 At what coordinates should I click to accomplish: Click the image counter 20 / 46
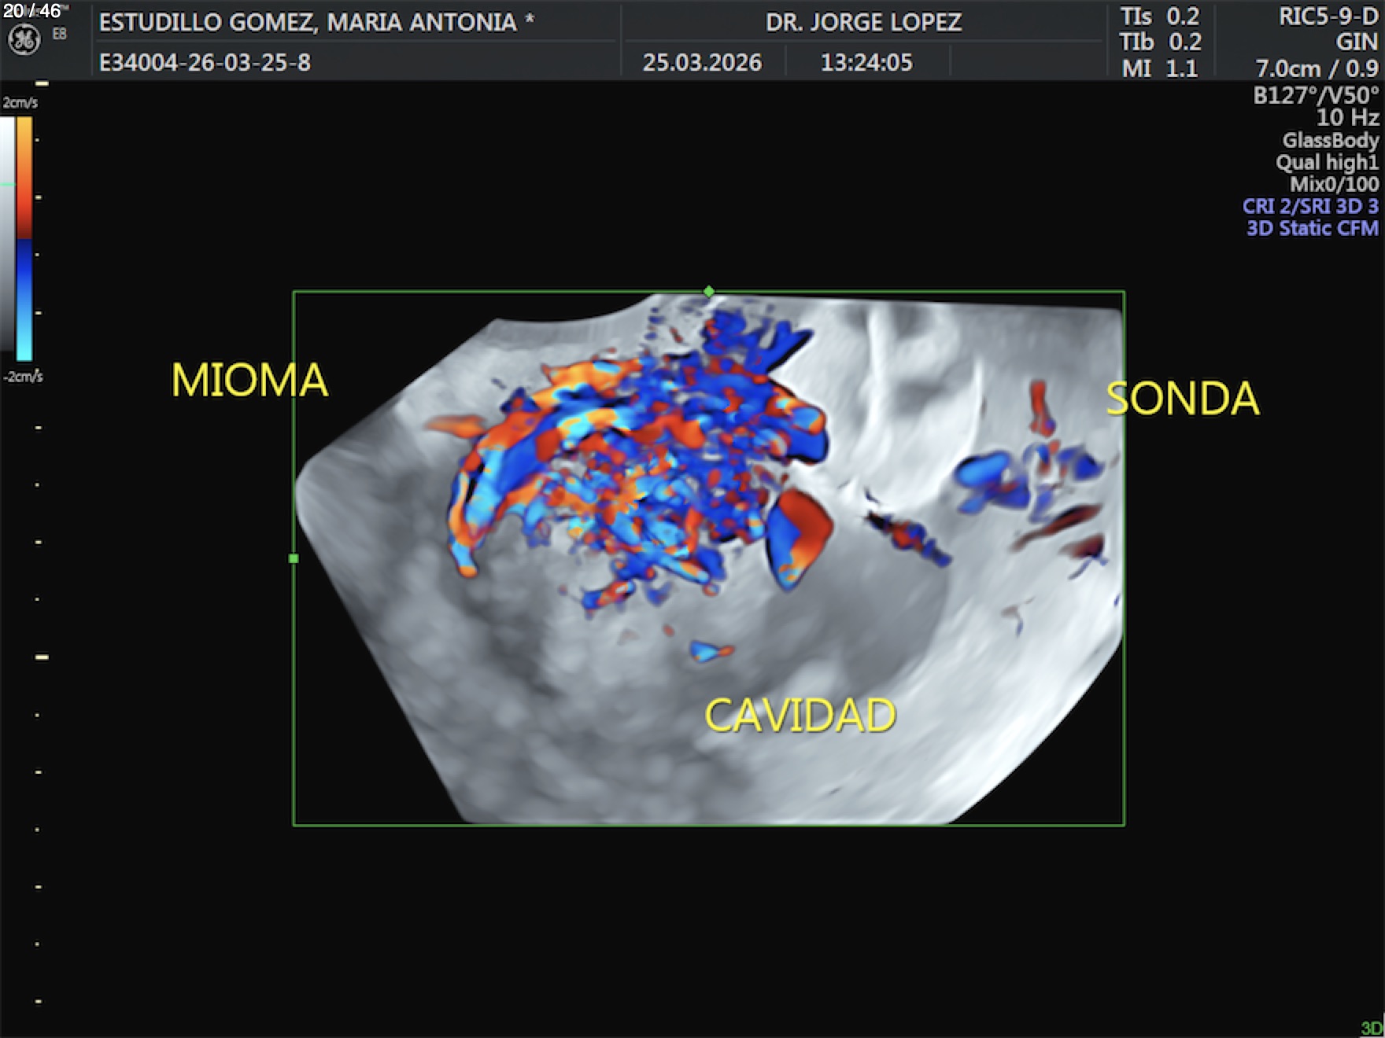(31, 11)
